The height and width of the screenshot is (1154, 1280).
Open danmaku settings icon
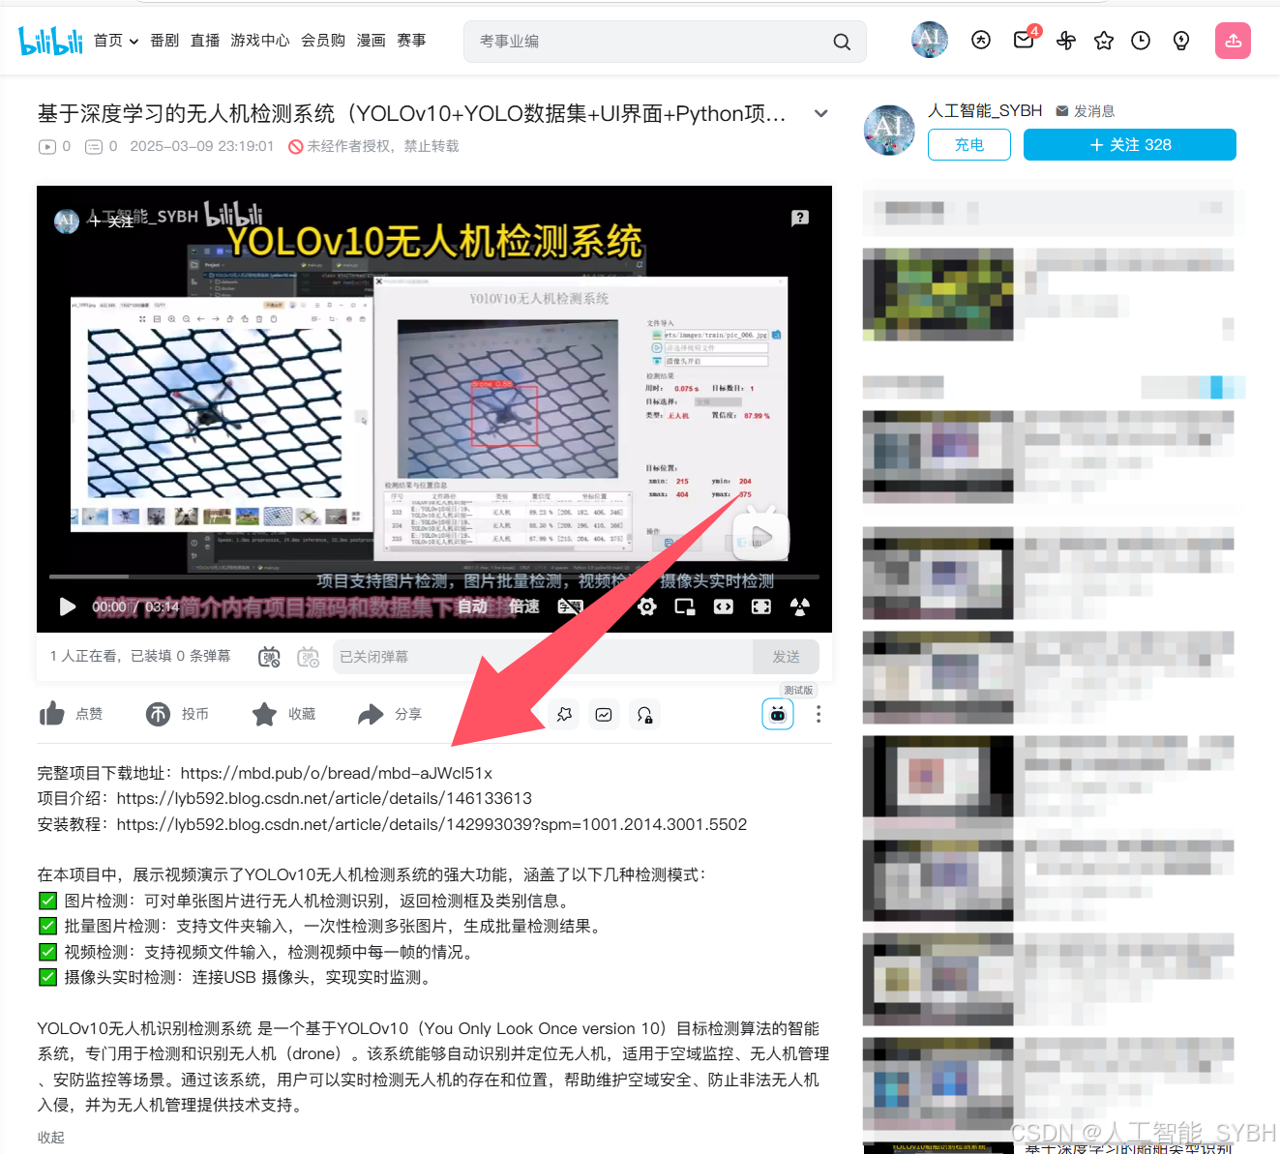[308, 657]
